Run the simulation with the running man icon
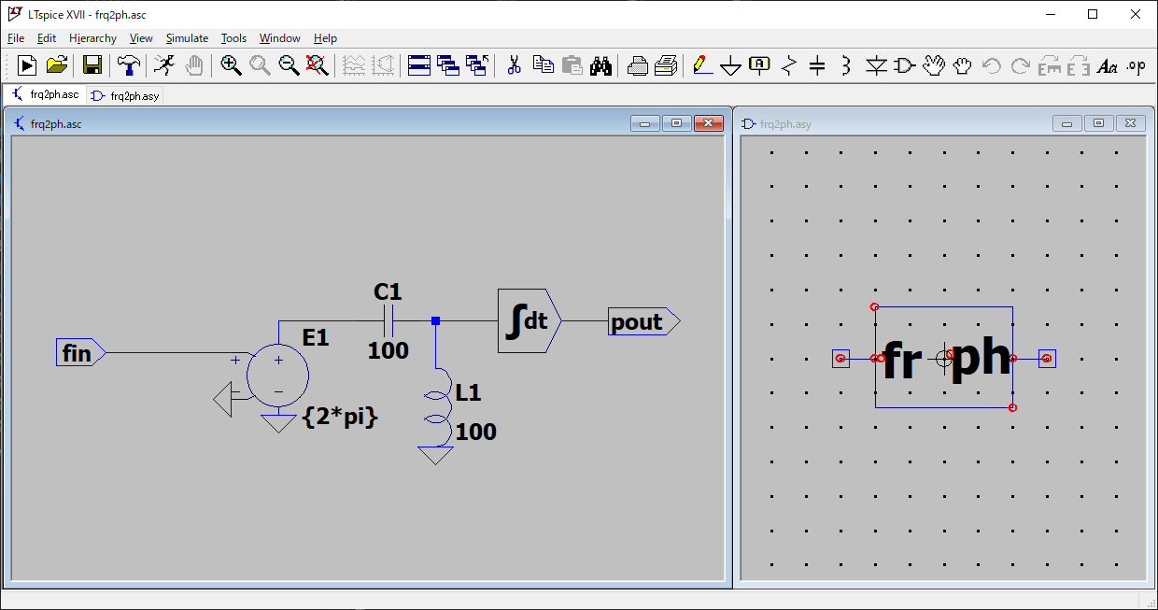 [163, 65]
